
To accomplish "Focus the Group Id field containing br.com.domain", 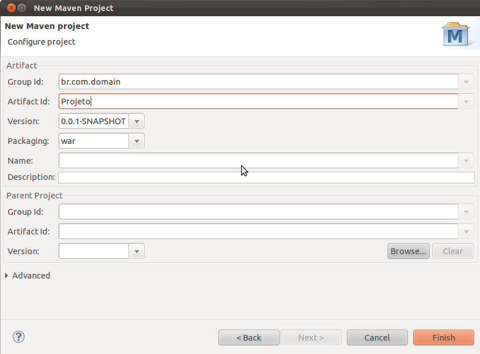I will pos(259,82).
